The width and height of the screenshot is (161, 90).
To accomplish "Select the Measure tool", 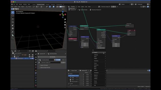I will click(13, 35).
